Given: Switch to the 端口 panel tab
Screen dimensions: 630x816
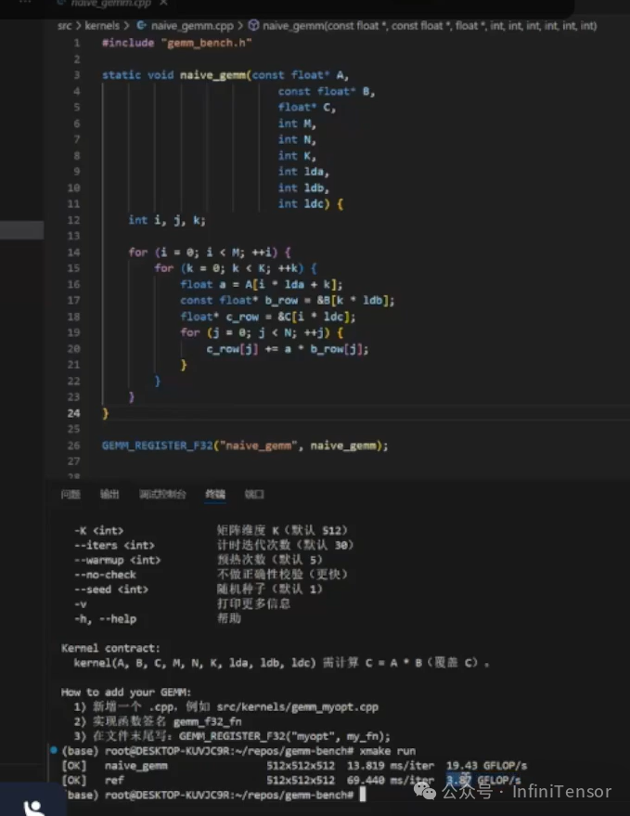Looking at the screenshot, I should [254, 495].
